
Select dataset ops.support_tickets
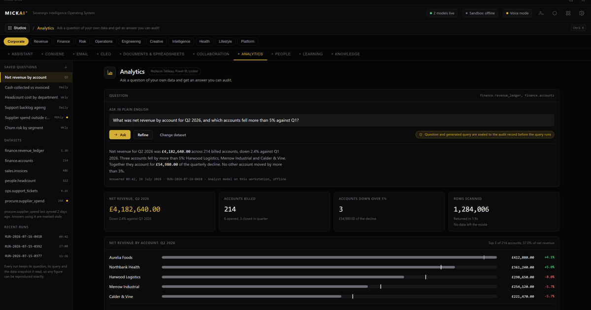tap(36, 190)
